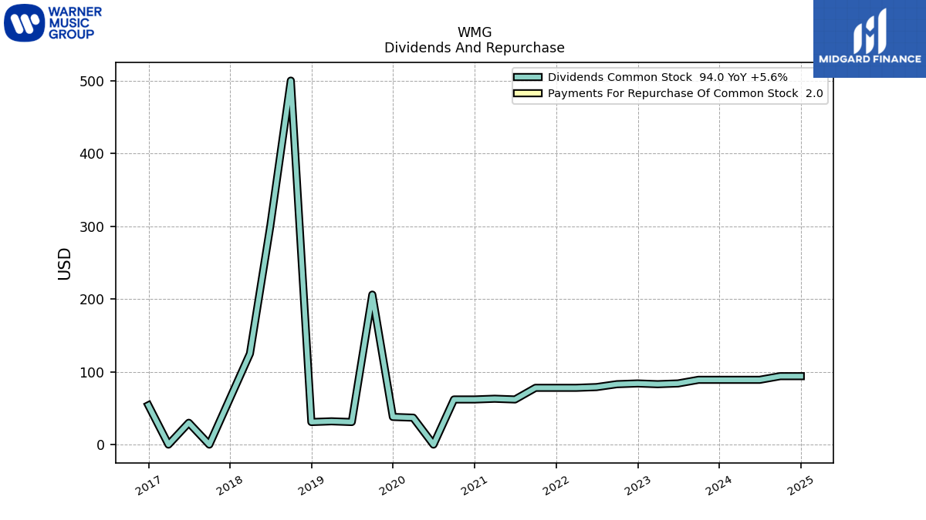Click the 2018 x-axis label

click(230, 485)
